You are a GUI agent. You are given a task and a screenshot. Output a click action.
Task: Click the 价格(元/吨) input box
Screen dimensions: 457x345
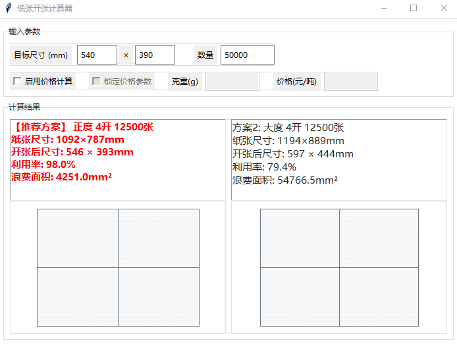coord(350,82)
